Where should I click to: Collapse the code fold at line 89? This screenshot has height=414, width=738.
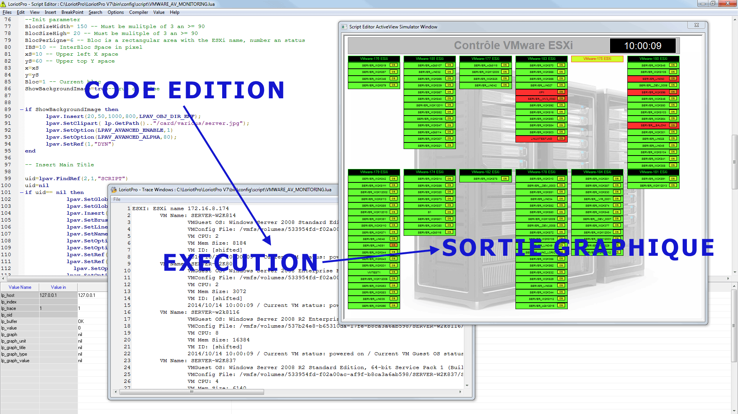pyautogui.click(x=22, y=109)
